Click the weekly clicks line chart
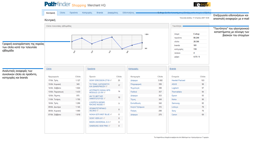The height and width of the screenshot is (141, 253). [x=107, y=42]
